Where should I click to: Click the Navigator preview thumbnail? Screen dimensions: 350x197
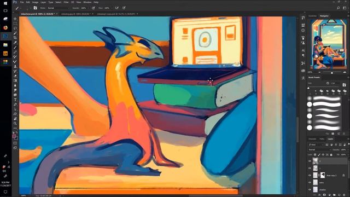(x=328, y=44)
